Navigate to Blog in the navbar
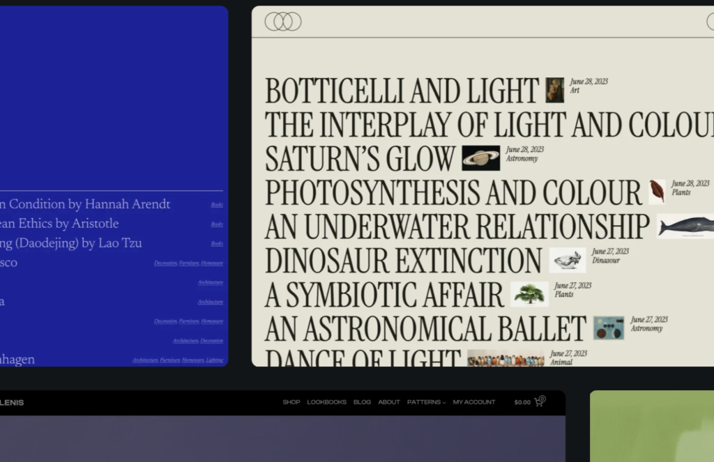The image size is (714, 462). click(362, 402)
